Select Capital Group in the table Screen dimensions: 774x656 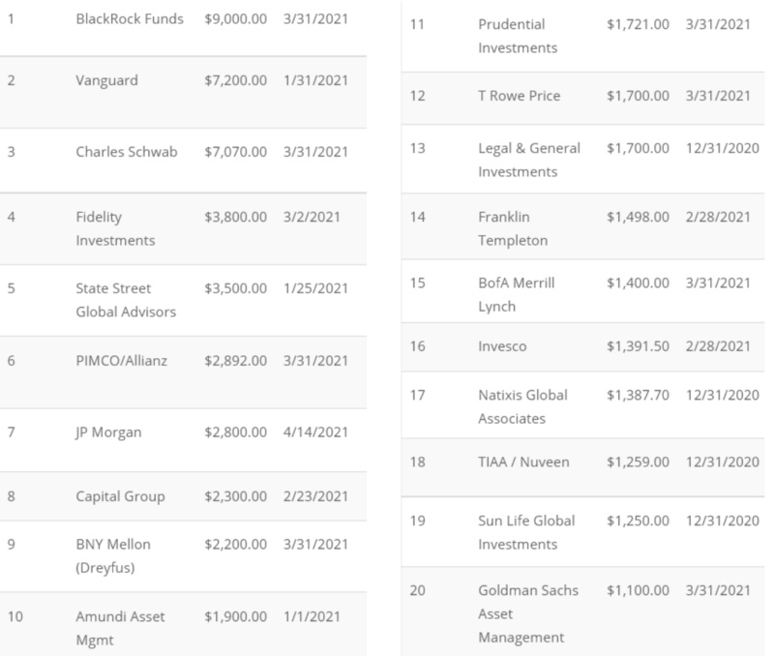point(120,496)
